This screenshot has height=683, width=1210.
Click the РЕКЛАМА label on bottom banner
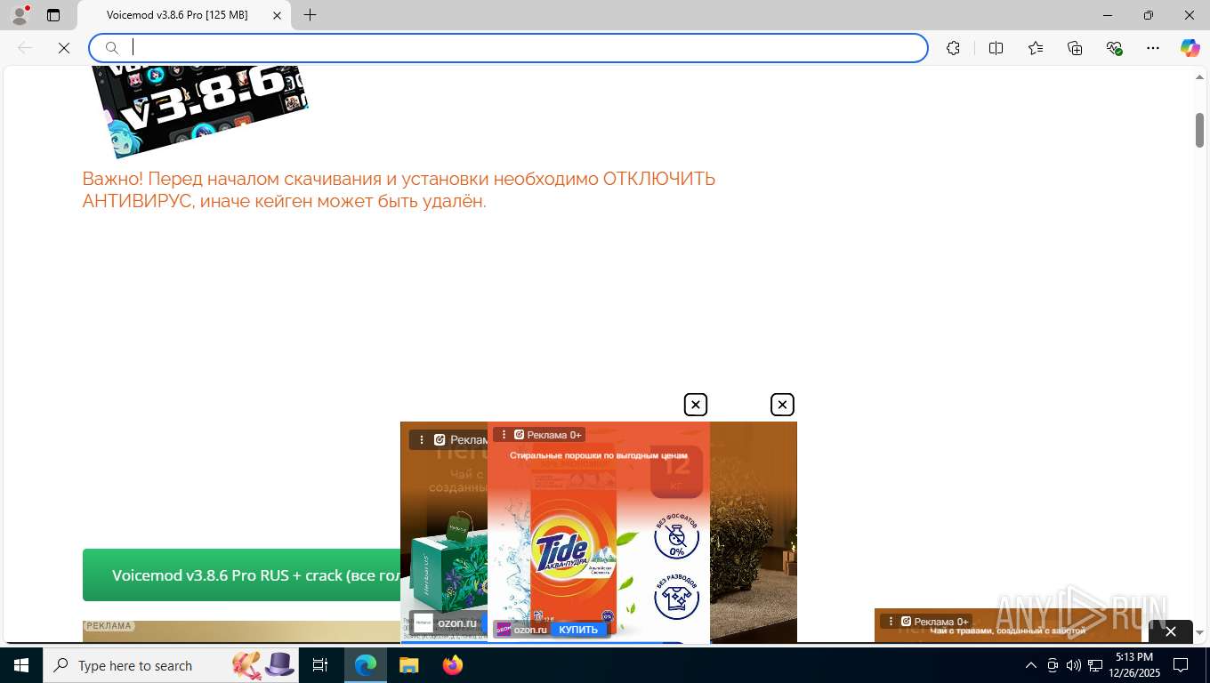click(x=109, y=626)
